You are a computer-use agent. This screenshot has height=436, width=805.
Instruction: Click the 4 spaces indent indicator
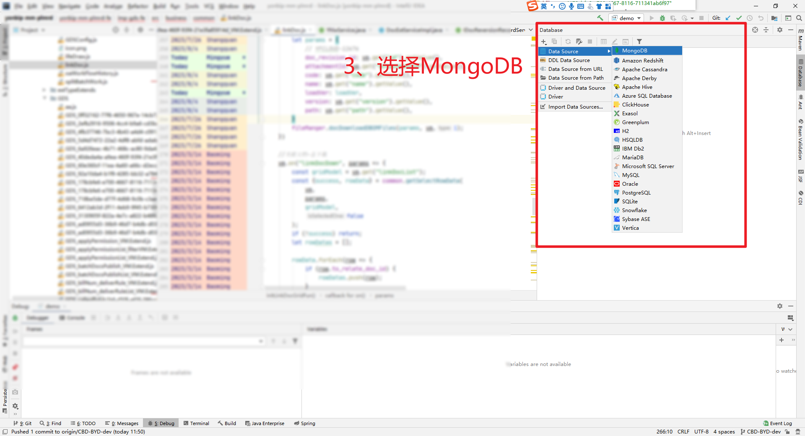[724, 431]
